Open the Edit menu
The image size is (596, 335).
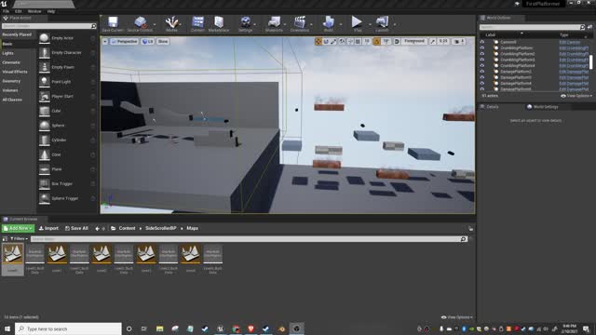(x=19, y=11)
